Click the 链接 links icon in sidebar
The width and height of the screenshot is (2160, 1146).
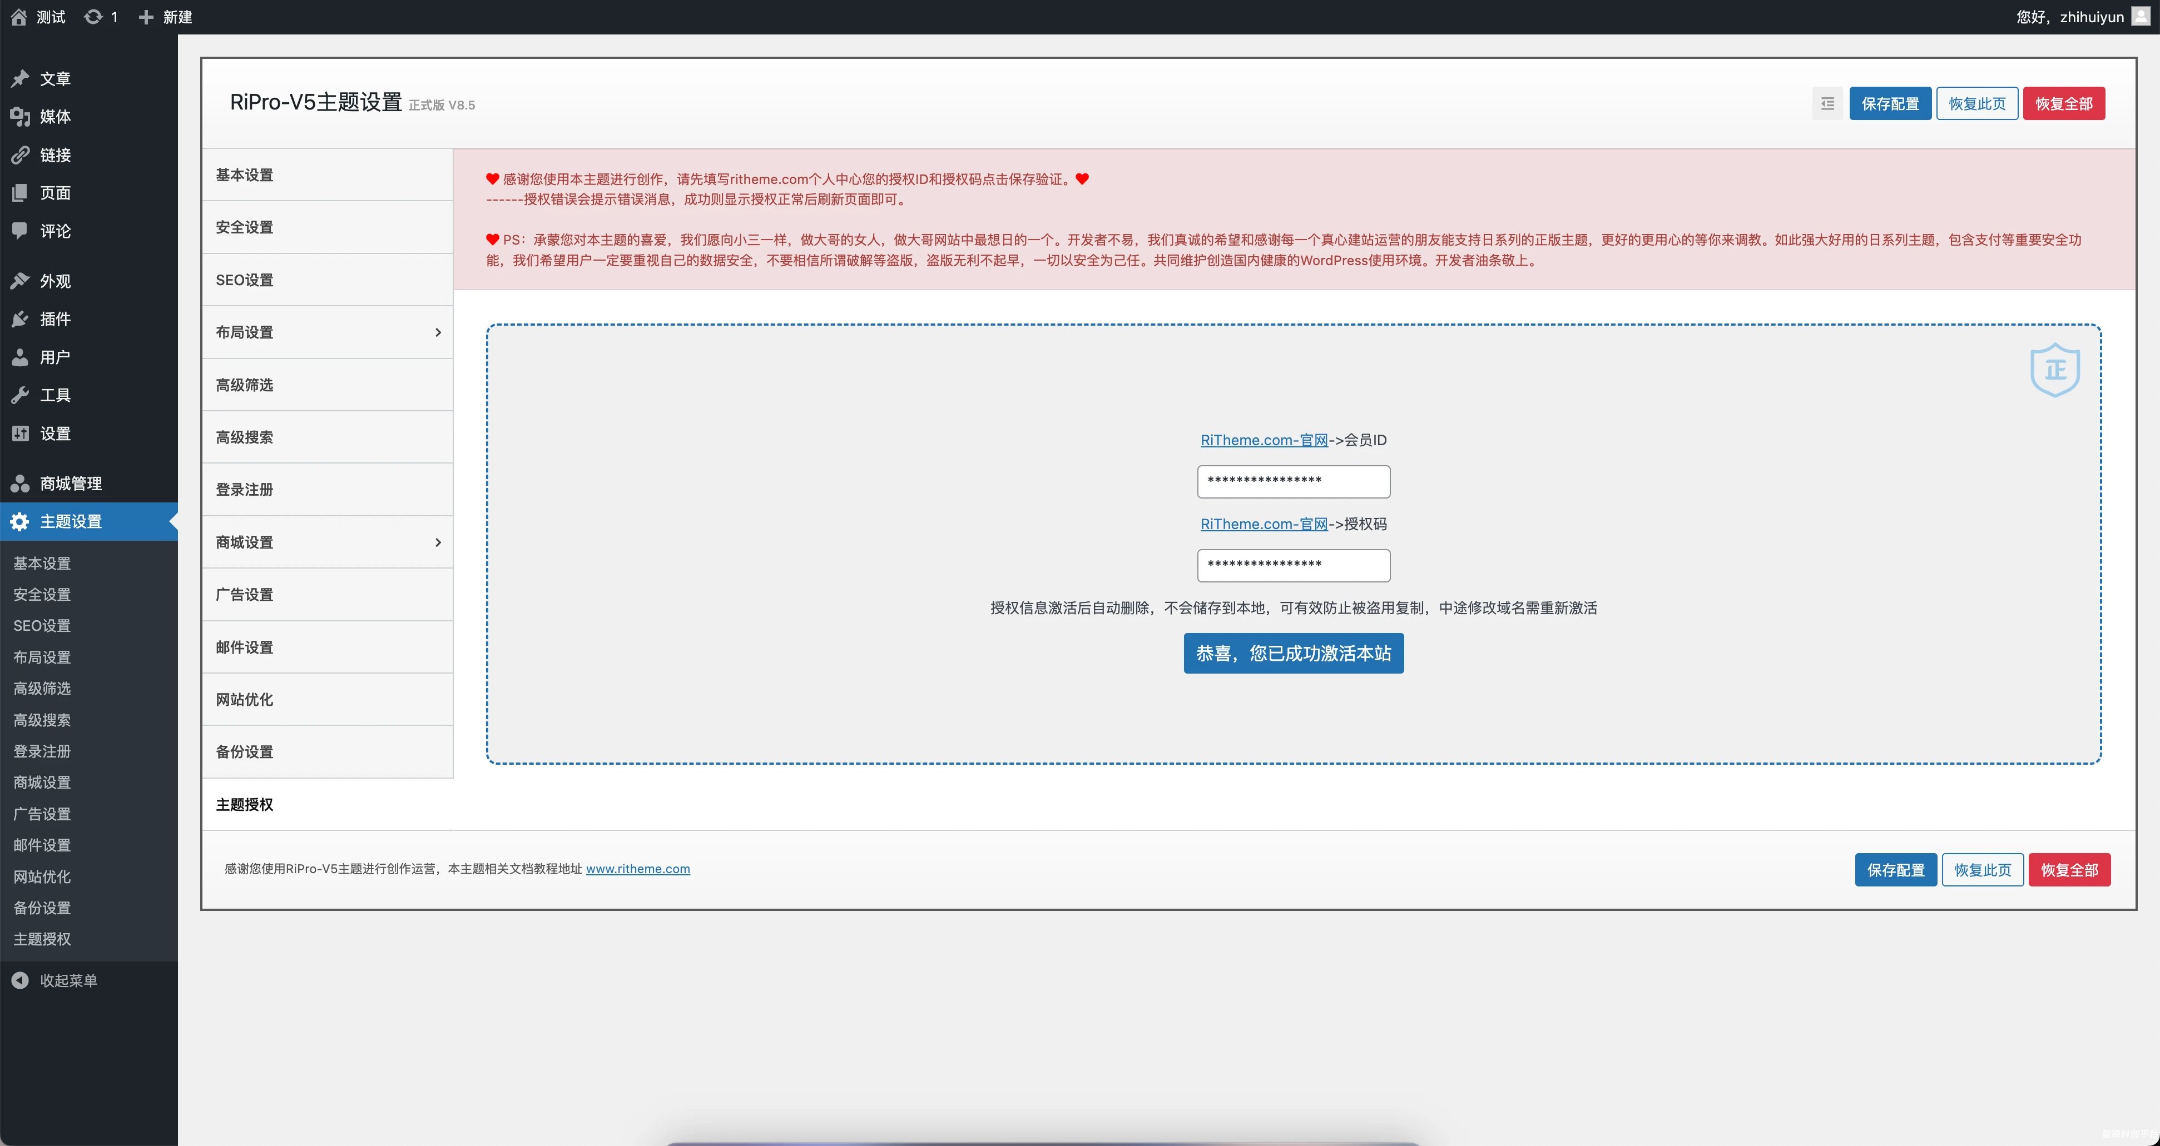pos(20,155)
